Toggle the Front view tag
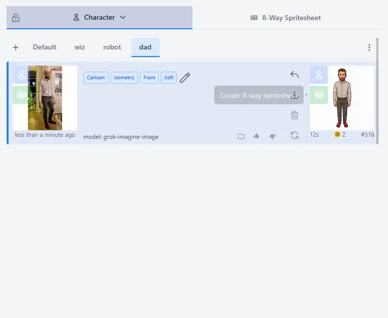The width and height of the screenshot is (388, 318). coord(150,78)
